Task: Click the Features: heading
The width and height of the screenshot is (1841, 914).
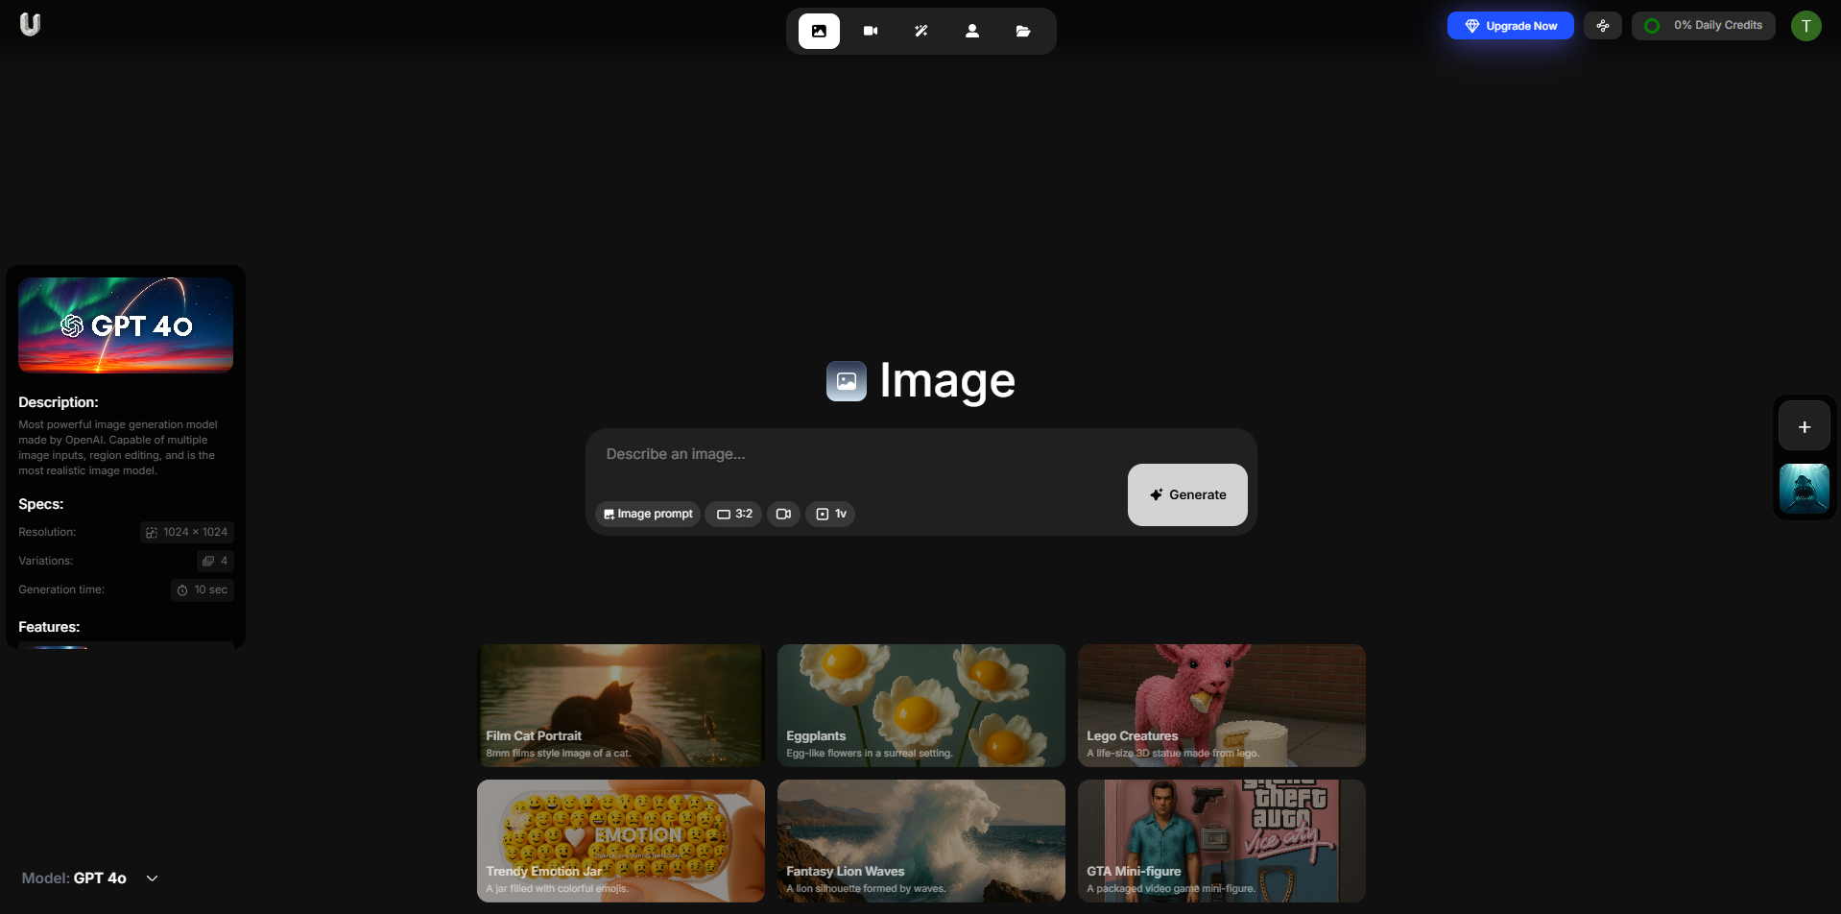Action: pyautogui.click(x=49, y=627)
